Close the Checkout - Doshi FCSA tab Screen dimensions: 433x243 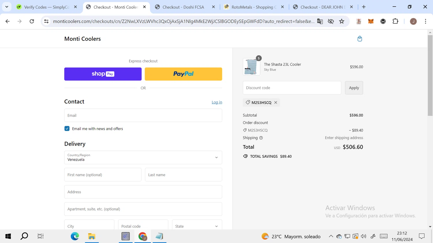pyautogui.click(x=214, y=7)
